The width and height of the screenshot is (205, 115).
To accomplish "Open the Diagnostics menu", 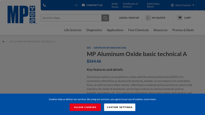I will pyautogui.click(x=94, y=30).
